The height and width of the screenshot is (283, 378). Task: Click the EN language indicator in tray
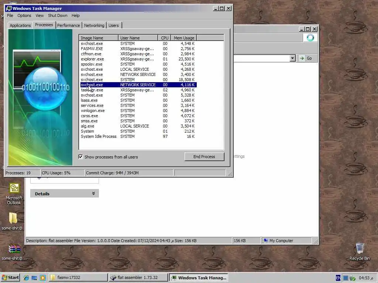pos(338,278)
